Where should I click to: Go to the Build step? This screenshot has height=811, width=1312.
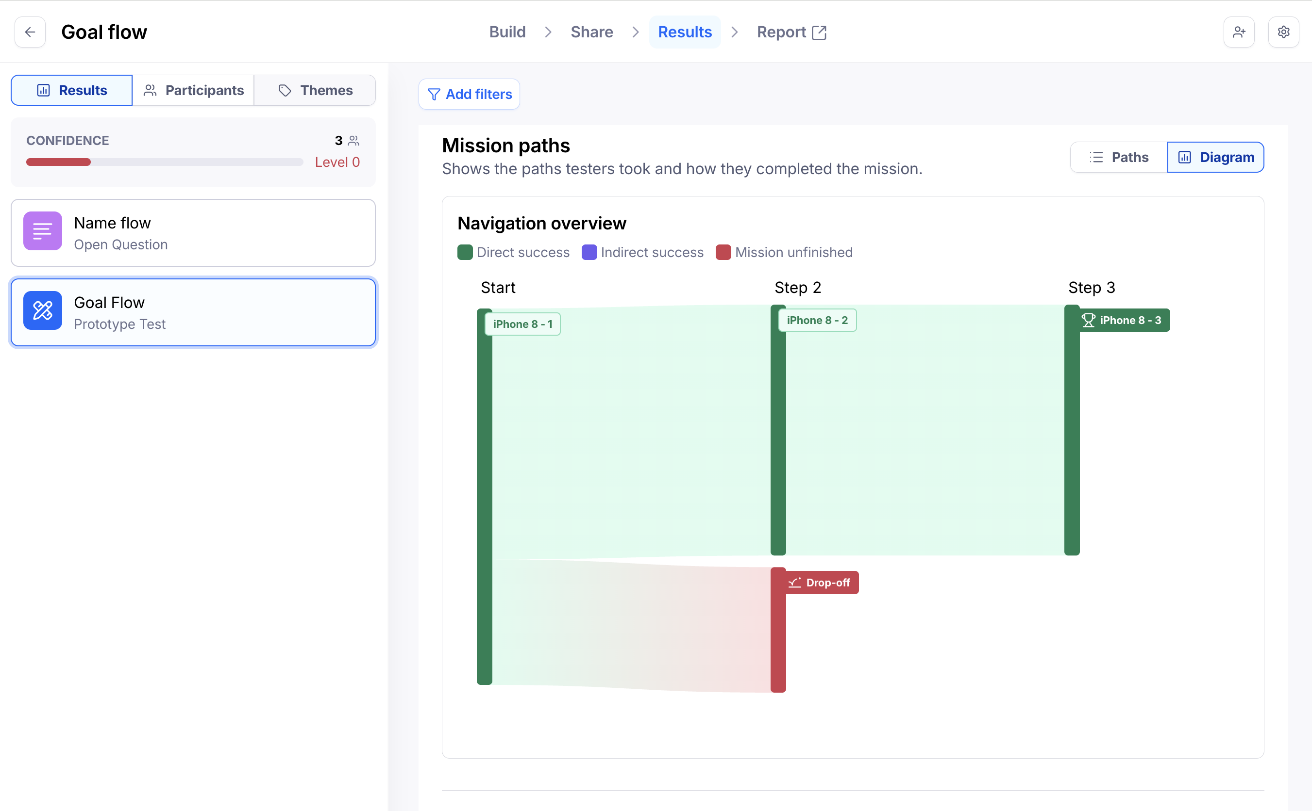pyautogui.click(x=507, y=32)
